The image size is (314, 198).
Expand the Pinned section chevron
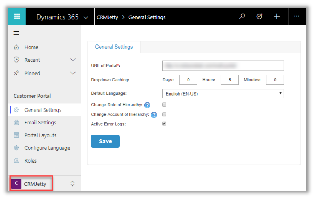point(73,73)
